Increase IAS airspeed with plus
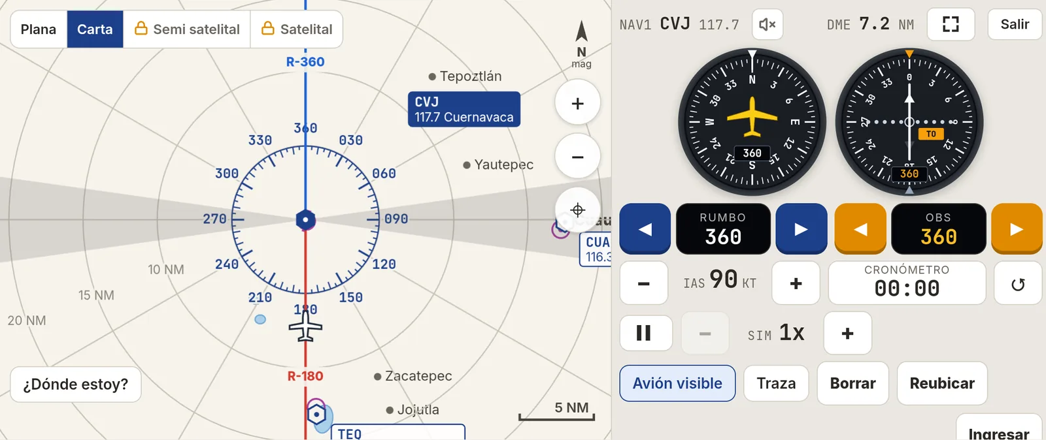 [796, 283]
